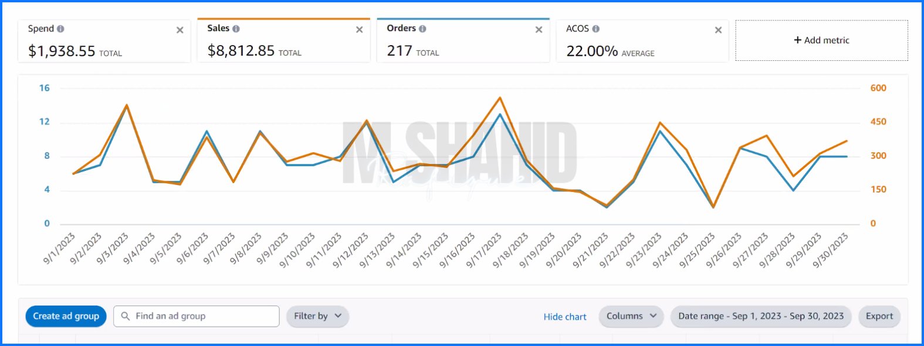Click the Add metric button
Viewport: 924px width, 346px height.
coord(821,40)
